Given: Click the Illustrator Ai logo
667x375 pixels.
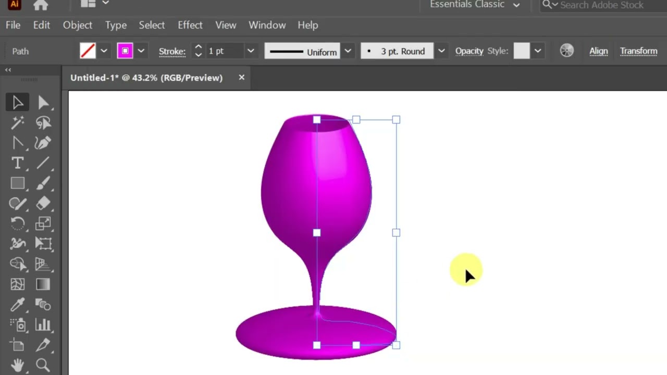Looking at the screenshot, I should (x=14, y=4).
